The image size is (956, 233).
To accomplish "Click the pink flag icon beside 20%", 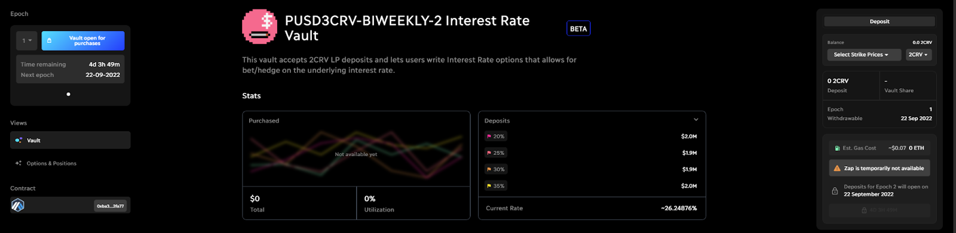I will coord(489,136).
